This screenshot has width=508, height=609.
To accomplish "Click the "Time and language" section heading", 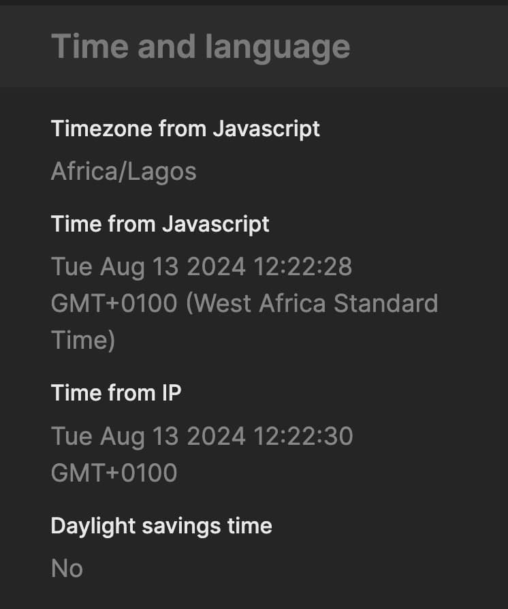I will [200, 48].
